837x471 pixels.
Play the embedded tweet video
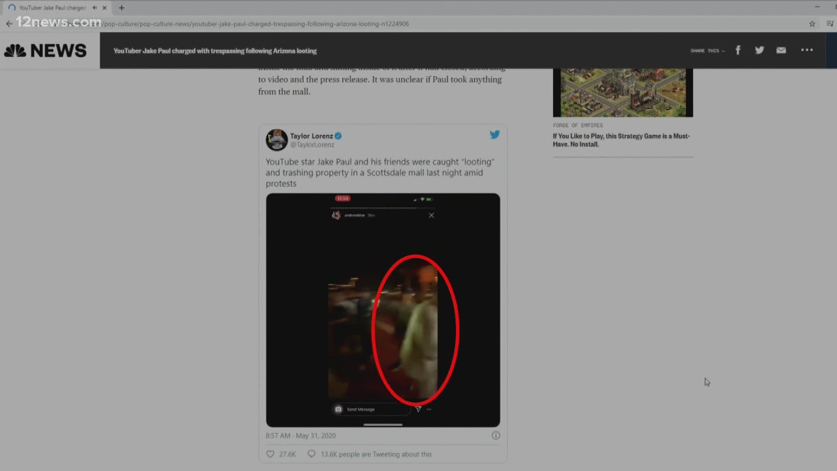(x=383, y=310)
